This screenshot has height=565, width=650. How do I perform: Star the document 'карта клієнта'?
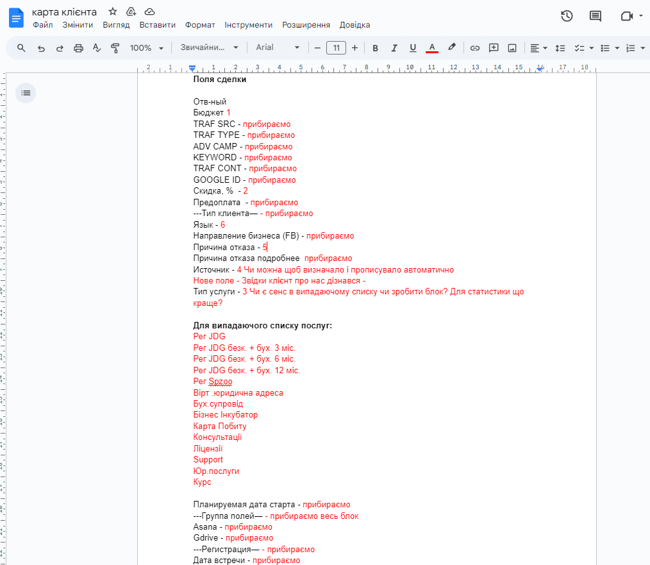tap(113, 12)
